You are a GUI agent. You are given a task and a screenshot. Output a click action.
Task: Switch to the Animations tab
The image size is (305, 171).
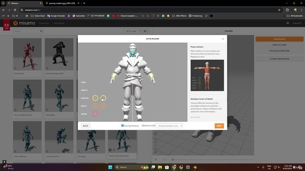[x=59, y=23]
